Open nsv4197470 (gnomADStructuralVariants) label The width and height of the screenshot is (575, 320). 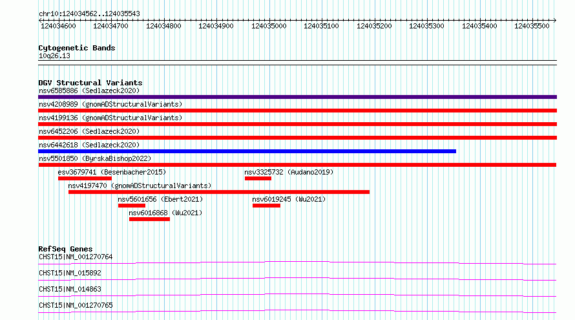pos(140,186)
